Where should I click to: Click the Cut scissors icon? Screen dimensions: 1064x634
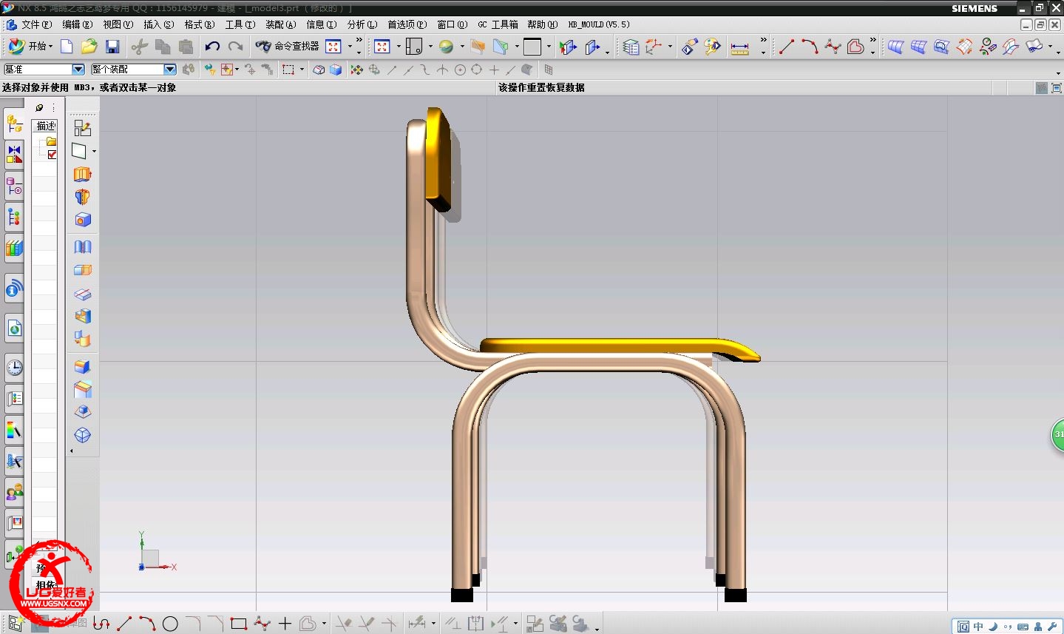click(139, 47)
